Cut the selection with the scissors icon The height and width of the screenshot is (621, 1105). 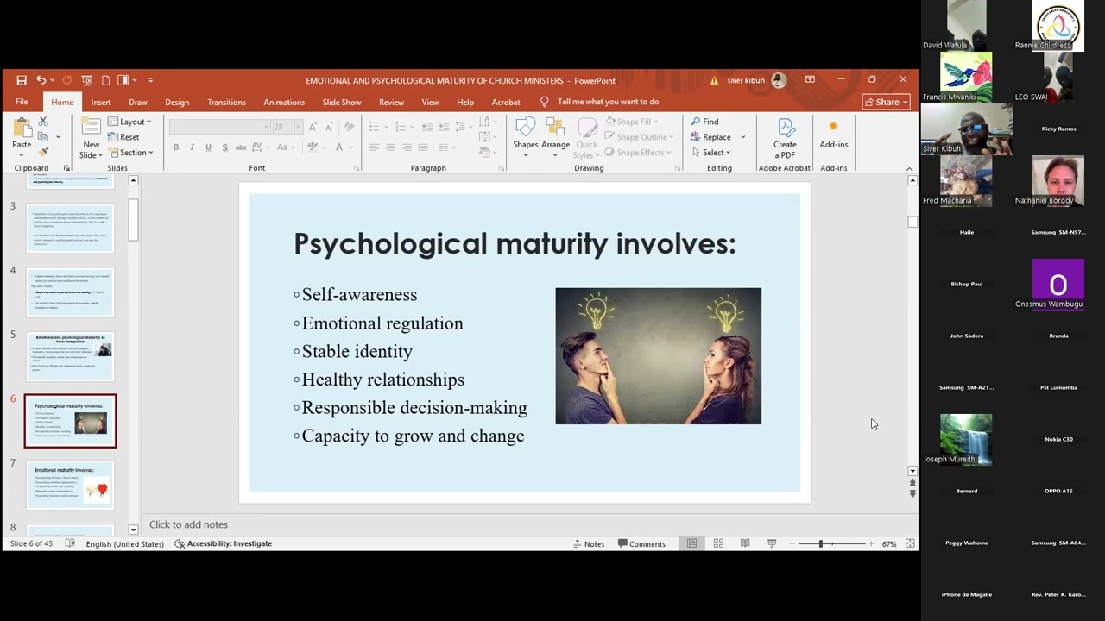coord(43,122)
